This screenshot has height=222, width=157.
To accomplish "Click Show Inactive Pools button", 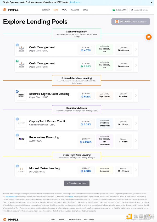I will [x=76, y=183].
